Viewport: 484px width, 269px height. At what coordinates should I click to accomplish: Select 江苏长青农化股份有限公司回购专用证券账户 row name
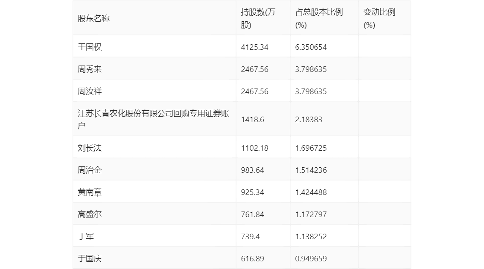tap(153, 120)
